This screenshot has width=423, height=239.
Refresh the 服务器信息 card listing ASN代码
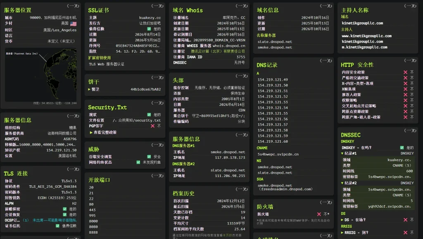coord(77,116)
